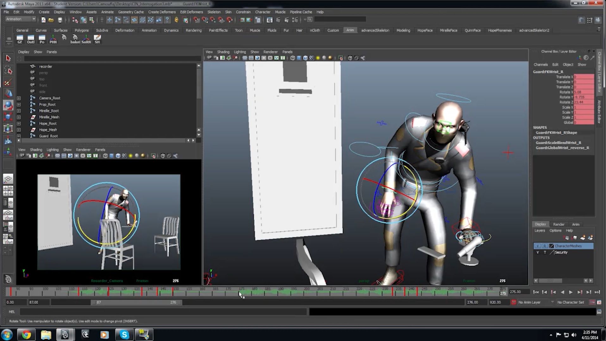Click the PHN shelf button
Screen dimensions: 606x341
[x=53, y=39]
